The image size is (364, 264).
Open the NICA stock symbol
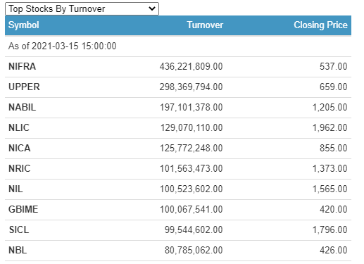(20, 148)
